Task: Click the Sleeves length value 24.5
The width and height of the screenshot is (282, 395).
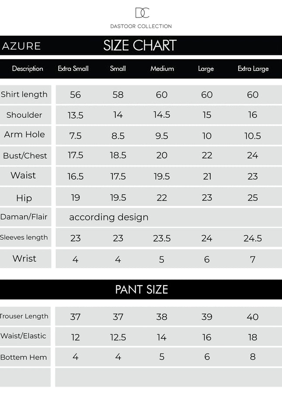Action: click(253, 238)
